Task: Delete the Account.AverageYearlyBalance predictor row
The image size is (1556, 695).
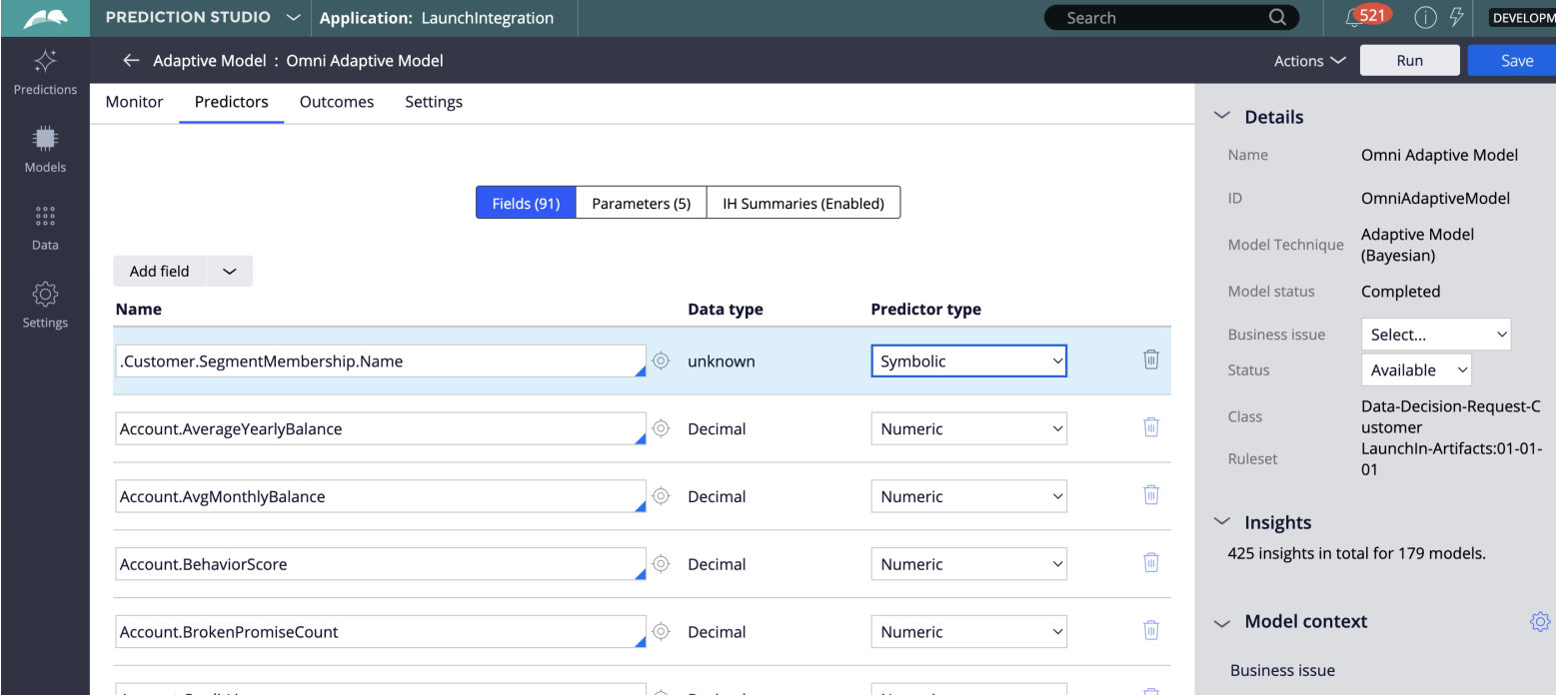Action: coord(1150,428)
